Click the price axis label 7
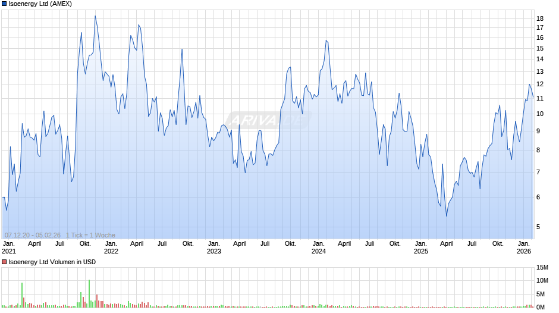Screen dimensions: 559x313 538,173
